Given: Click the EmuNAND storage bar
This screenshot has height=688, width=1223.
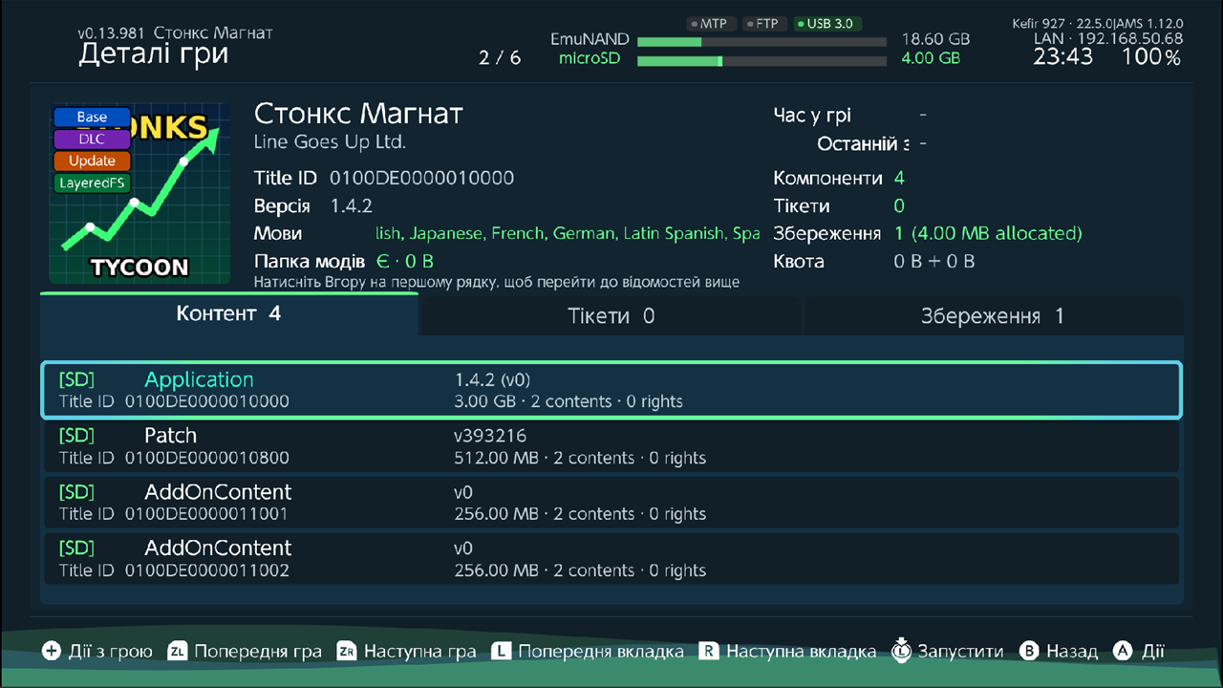Looking at the screenshot, I should click(x=762, y=42).
